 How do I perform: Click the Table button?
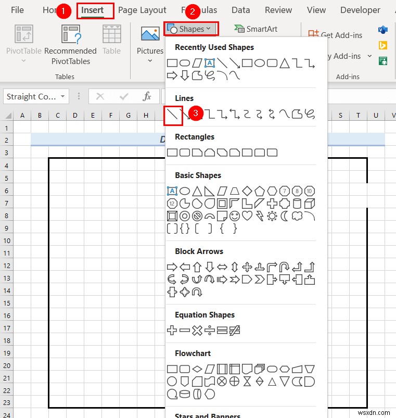click(x=112, y=40)
